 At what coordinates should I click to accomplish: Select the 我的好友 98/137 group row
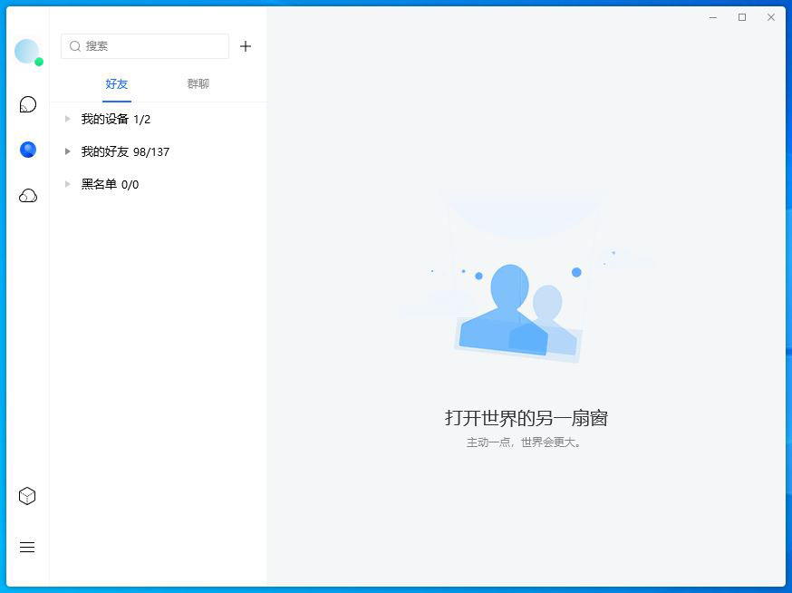pos(122,151)
